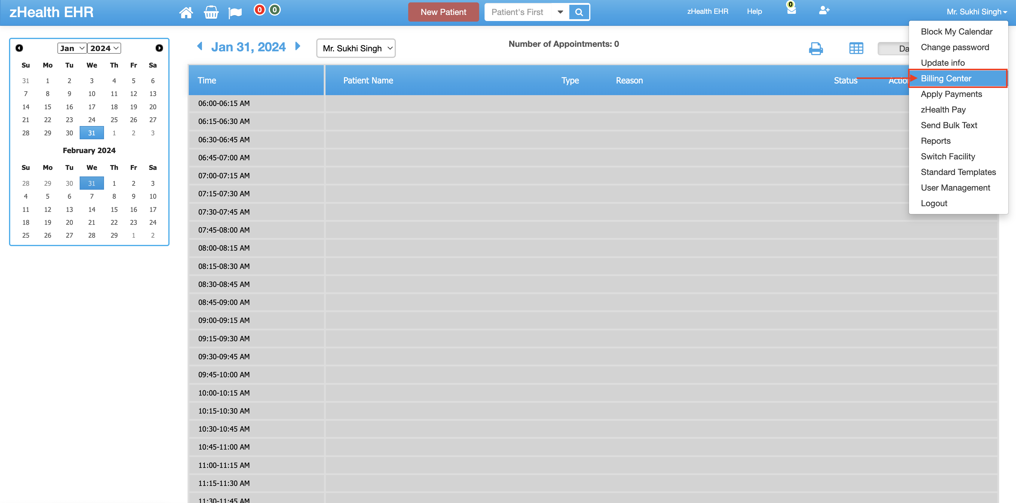This screenshot has height=503, width=1016.
Task: Click the Status column header
Action: pyautogui.click(x=846, y=80)
